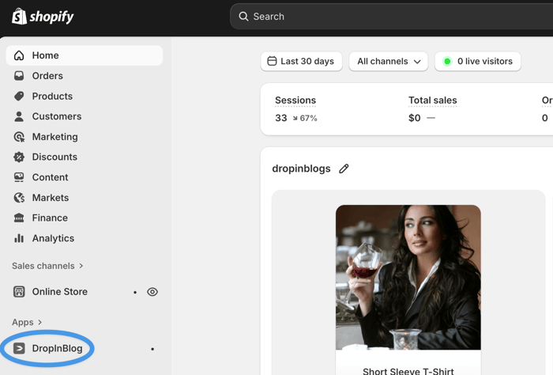Click the Customers person icon

coord(19,116)
